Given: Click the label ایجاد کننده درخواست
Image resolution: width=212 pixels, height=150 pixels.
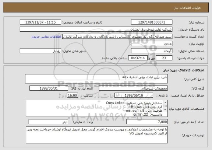Looking at the screenshot, I should tap(189, 37).
